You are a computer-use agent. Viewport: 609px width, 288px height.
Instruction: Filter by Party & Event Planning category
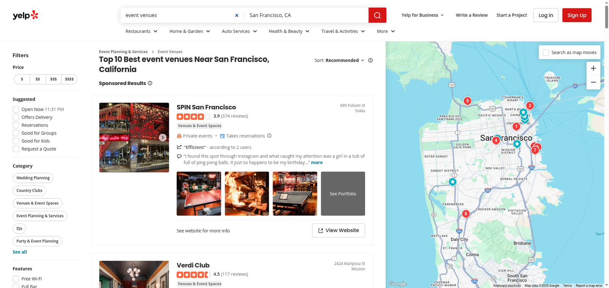coord(37,241)
